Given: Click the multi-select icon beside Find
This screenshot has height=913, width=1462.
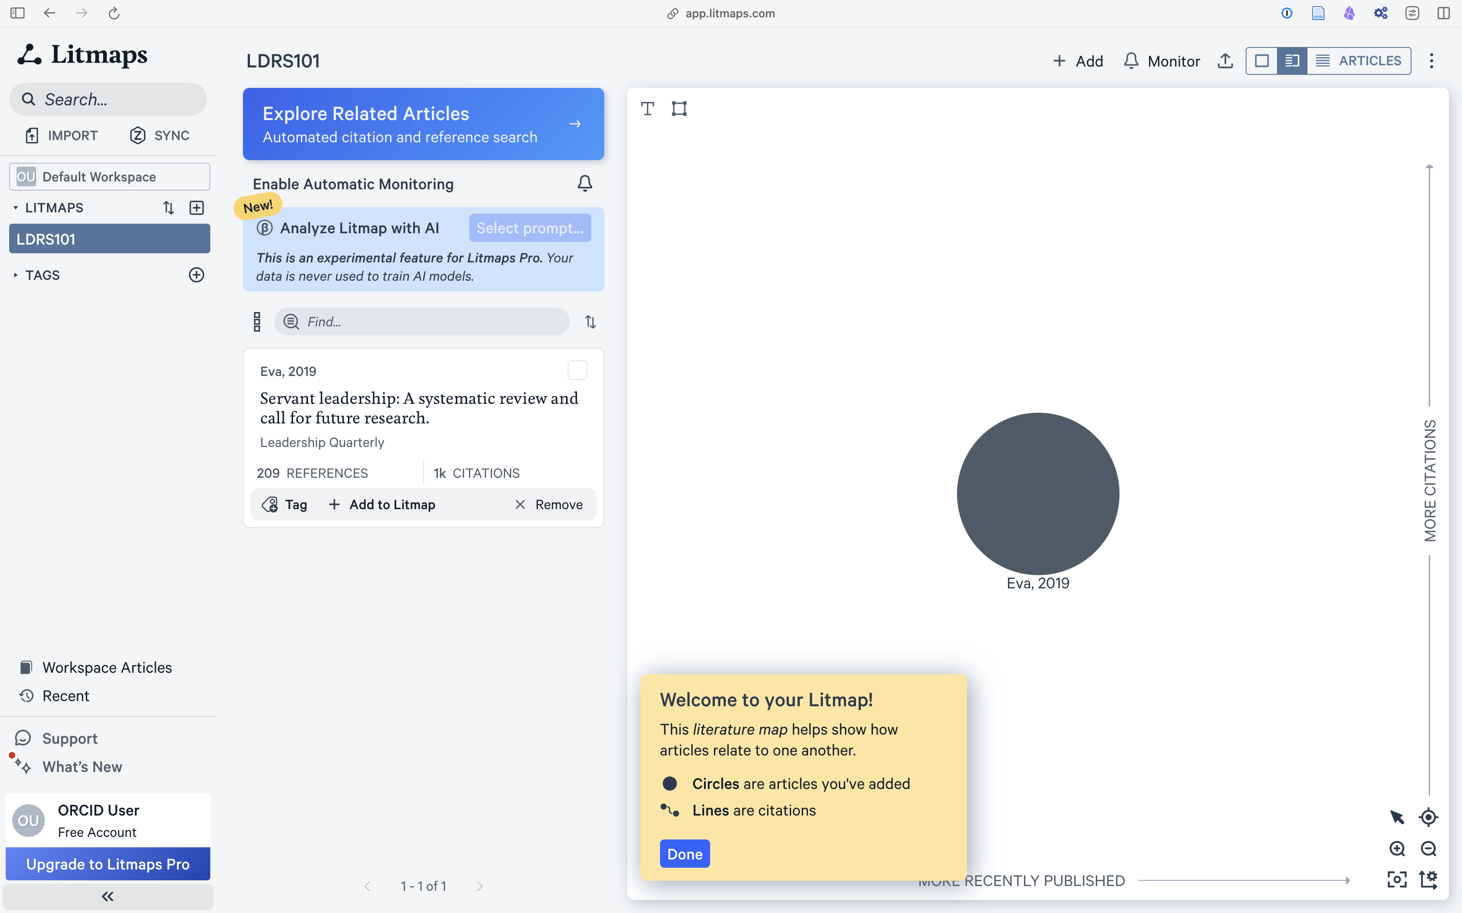Looking at the screenshot, I should tap(257, 322).
